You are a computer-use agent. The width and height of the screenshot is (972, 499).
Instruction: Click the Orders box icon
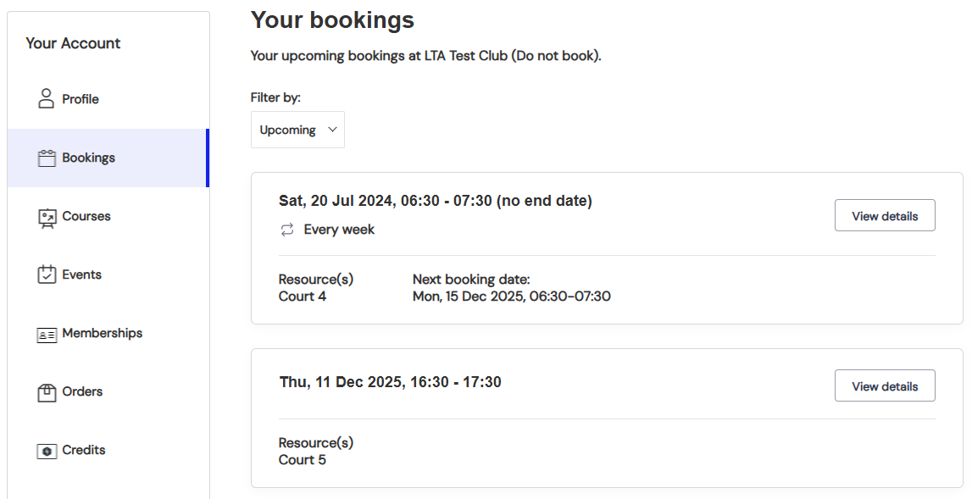[47, 392]
